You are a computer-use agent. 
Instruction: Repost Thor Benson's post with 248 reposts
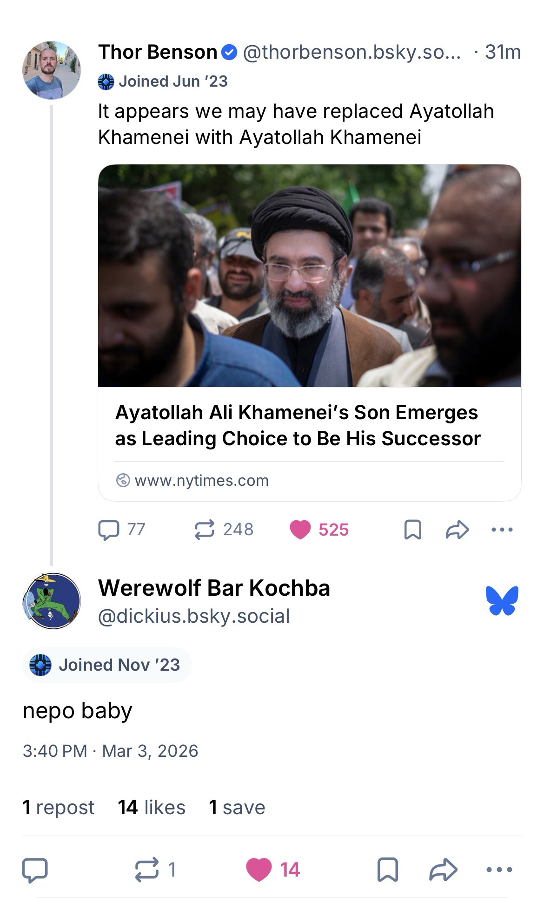coord(205,530)
